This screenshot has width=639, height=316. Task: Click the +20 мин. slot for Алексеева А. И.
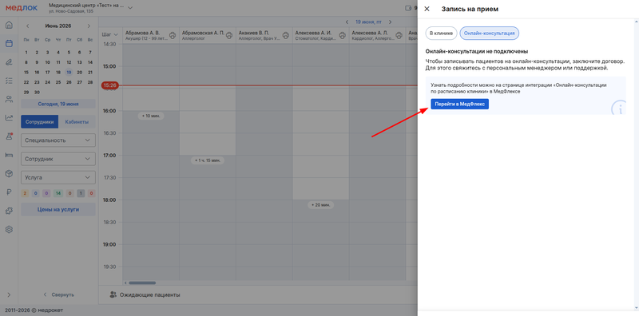click(x=321, y=205)
